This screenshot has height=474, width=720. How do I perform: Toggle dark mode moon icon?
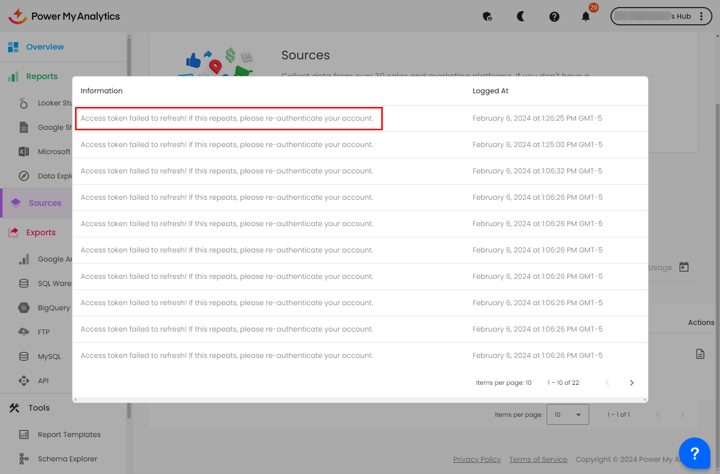521,17
